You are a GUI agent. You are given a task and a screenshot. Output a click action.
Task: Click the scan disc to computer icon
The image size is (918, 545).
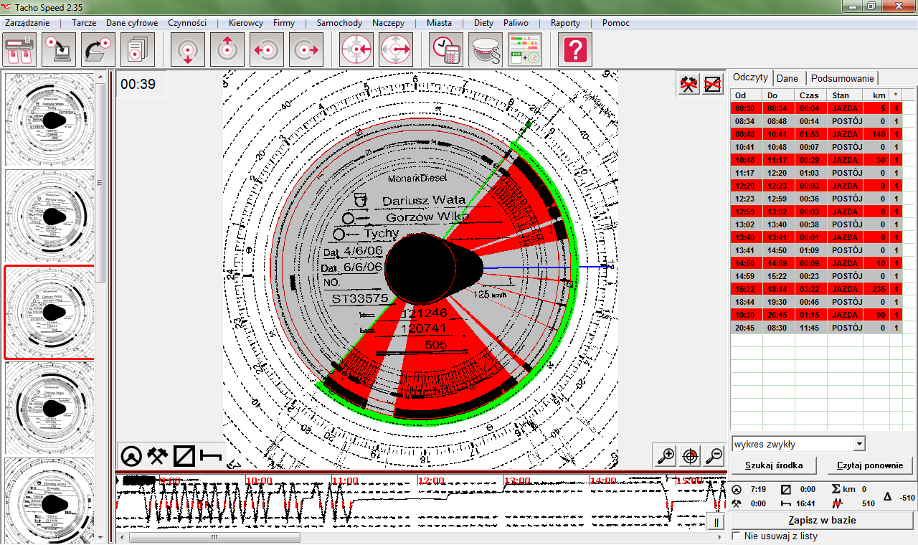[x=59, y=49]
